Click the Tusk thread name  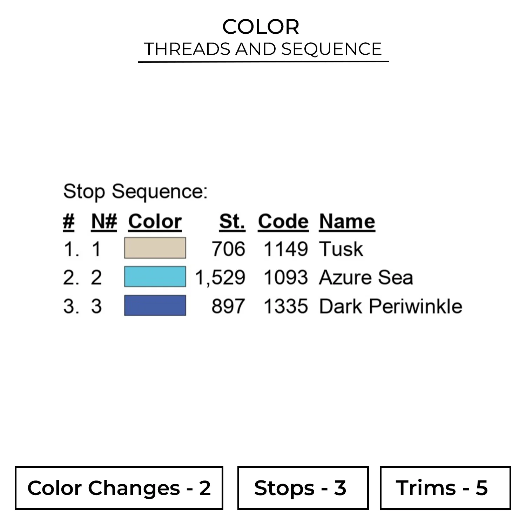[x=341, y=249]
